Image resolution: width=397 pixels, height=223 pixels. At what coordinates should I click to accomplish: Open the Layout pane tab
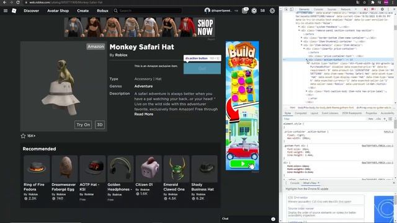point(314,113)
